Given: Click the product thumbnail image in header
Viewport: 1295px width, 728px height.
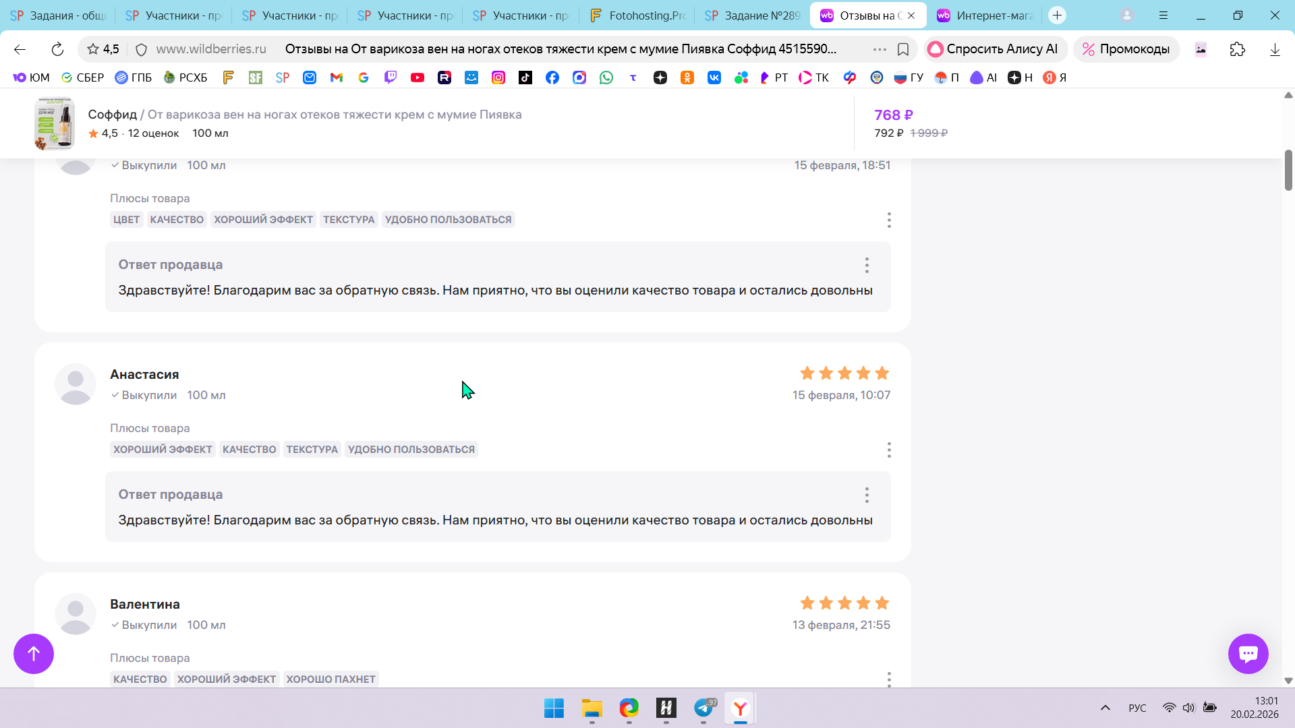Looking at the screenshot, I should click(55, 123).
